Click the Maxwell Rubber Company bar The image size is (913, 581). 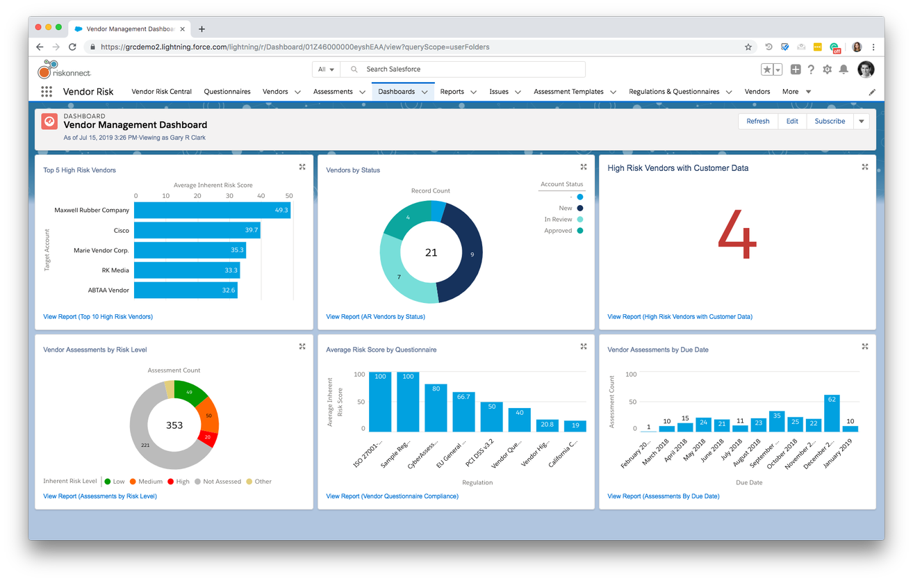213,210
